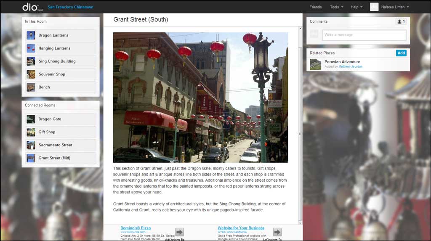This screenshot has height=241, width=431.
Task: Click the Related Places header
Action: point(322,53)
